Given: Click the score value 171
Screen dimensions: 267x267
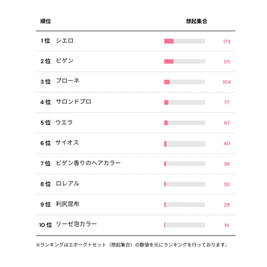Looking at the screenshot, I should click(x=227, y=62).
